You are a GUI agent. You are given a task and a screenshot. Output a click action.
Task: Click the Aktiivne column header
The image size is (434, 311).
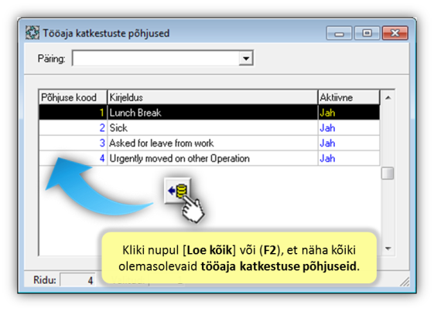click(x=349, y=97)
